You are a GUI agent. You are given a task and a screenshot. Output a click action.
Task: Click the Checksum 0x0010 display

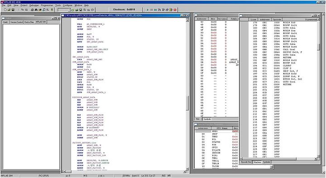tap(124, 9)
